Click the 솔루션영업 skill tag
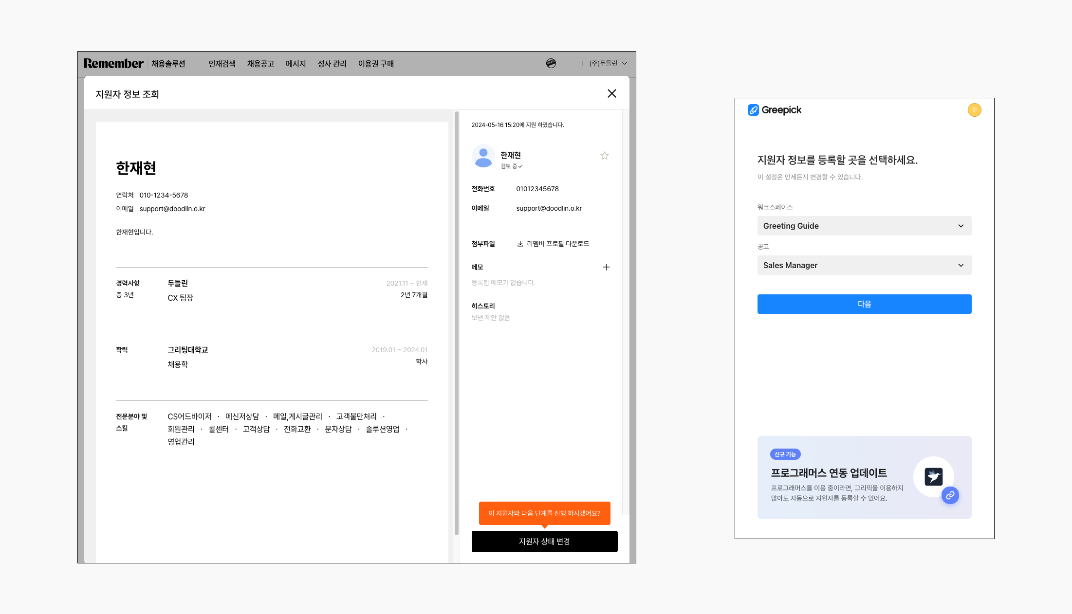This screenshot has height=614, width=1072. (383, 429)
